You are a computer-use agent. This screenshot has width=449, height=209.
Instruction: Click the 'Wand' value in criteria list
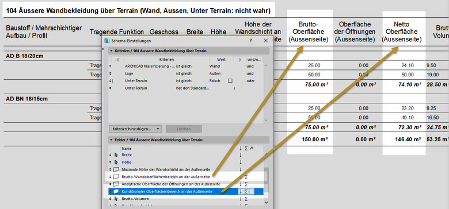tap(215, 66)
